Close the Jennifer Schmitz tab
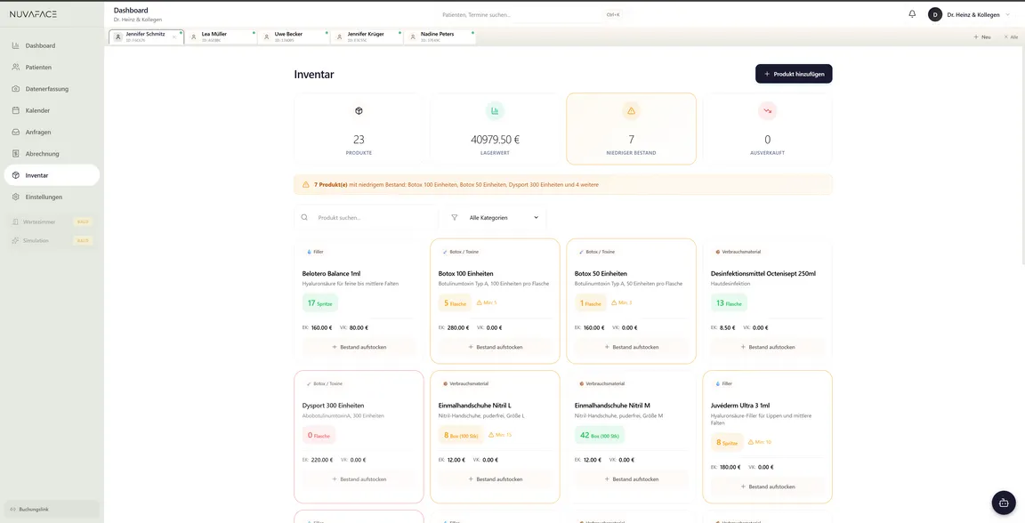The height and width of the screenshot is (523, 1025). click(174, 37)
